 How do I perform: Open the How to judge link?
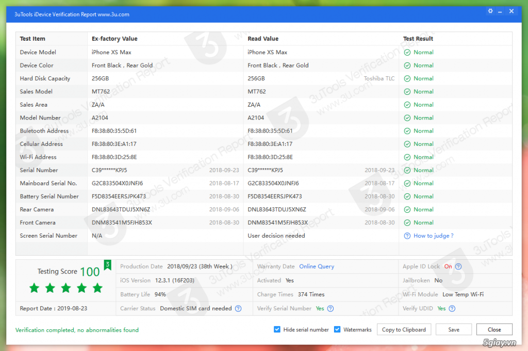coord(433,236)
